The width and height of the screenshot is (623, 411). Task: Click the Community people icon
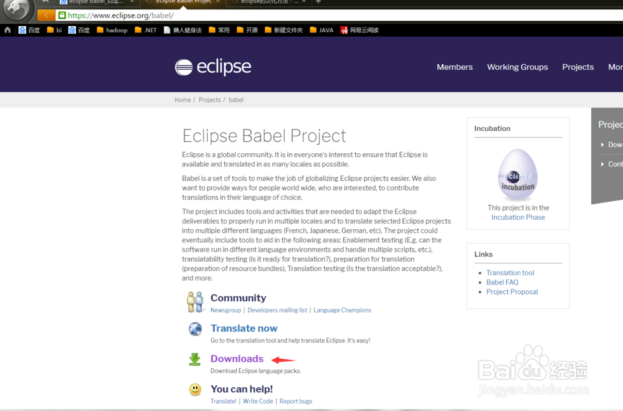(195, 302)
